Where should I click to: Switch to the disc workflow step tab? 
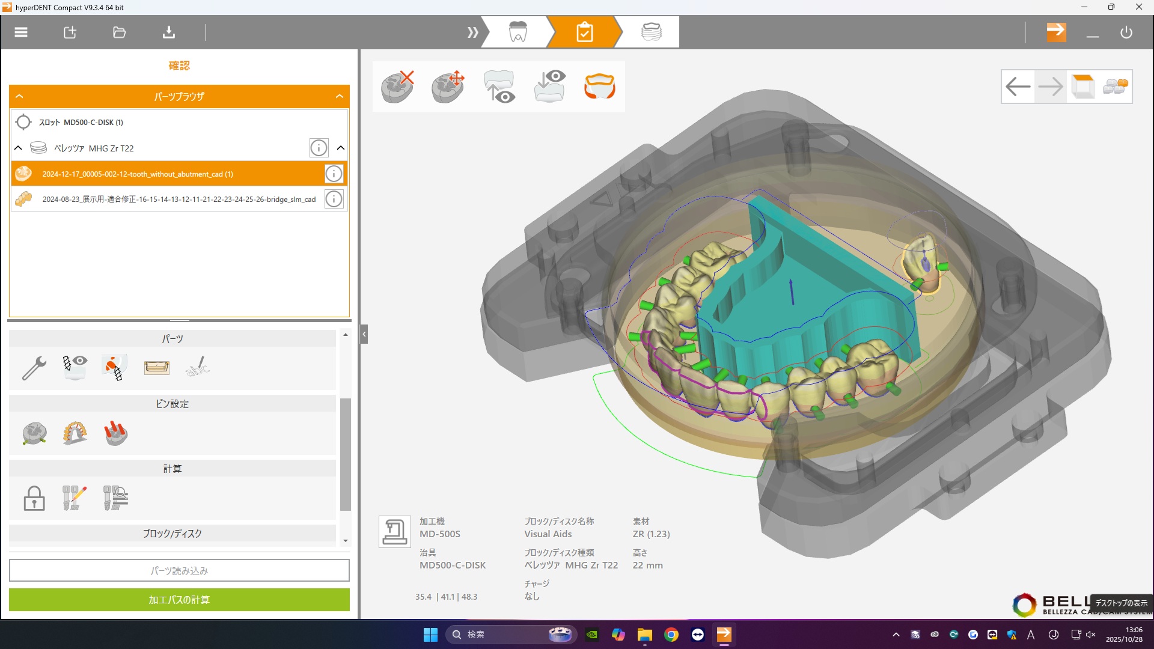click(651, 32)
